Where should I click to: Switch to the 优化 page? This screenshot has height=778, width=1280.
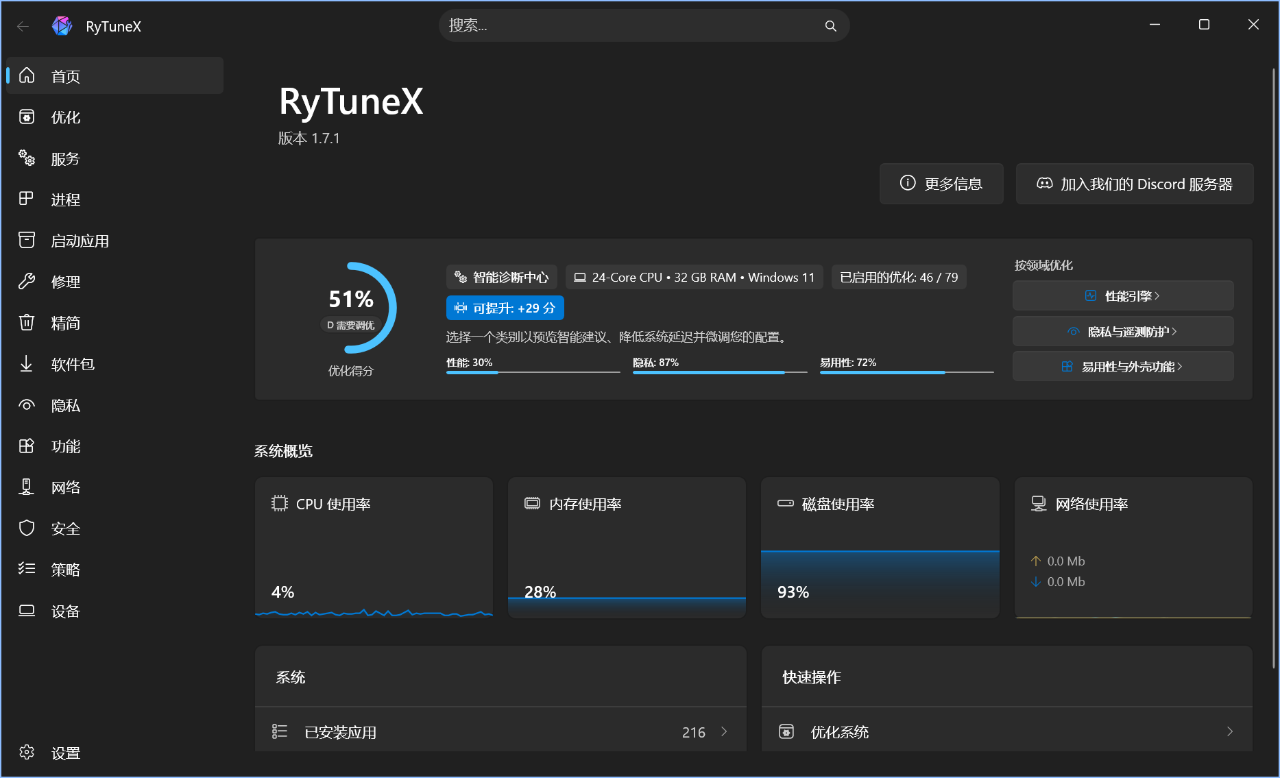coord(114,117)
